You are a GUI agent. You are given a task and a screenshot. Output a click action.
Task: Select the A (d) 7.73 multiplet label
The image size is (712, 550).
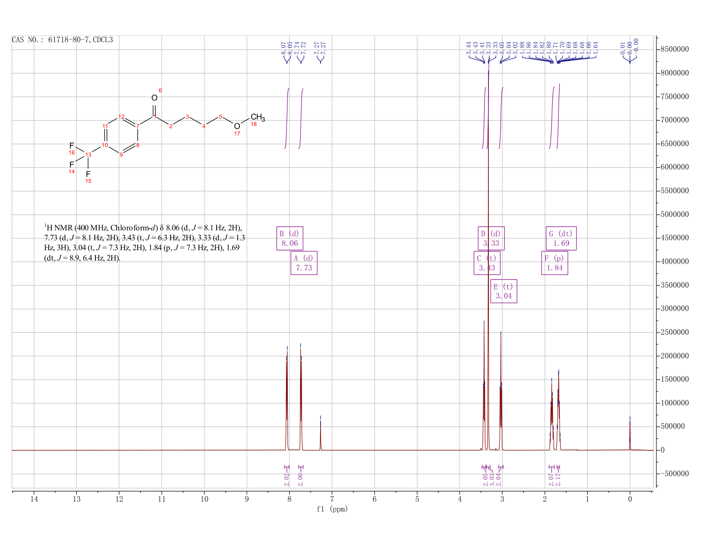coord(304,263)
